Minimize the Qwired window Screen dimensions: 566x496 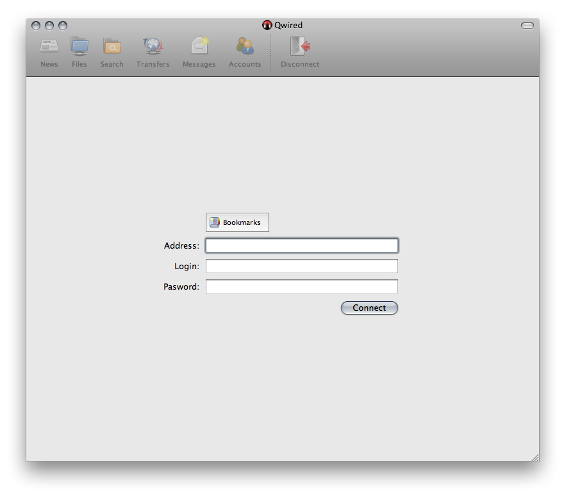coord(49,26)
